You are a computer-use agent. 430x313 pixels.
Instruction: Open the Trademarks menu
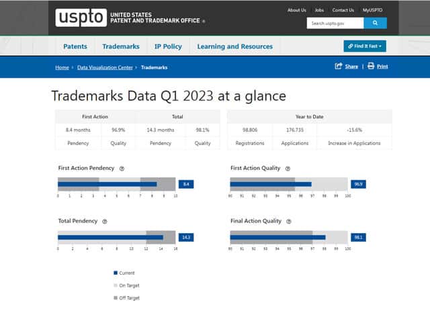tap(121, 46)
